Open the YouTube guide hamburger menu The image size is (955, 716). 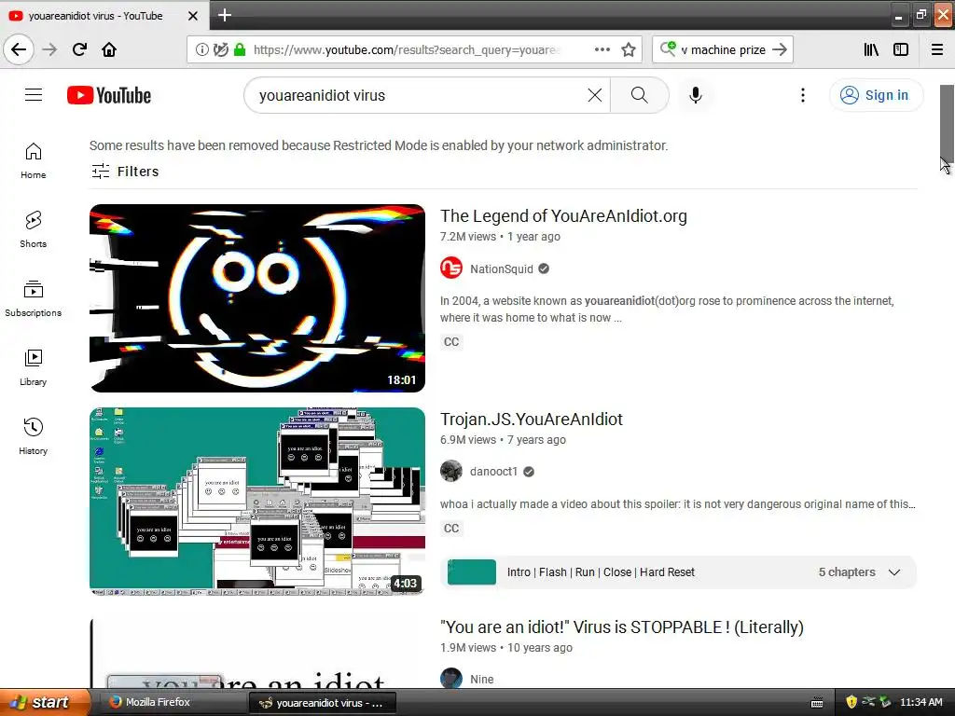pyautogui.click(x=34, y=95)
